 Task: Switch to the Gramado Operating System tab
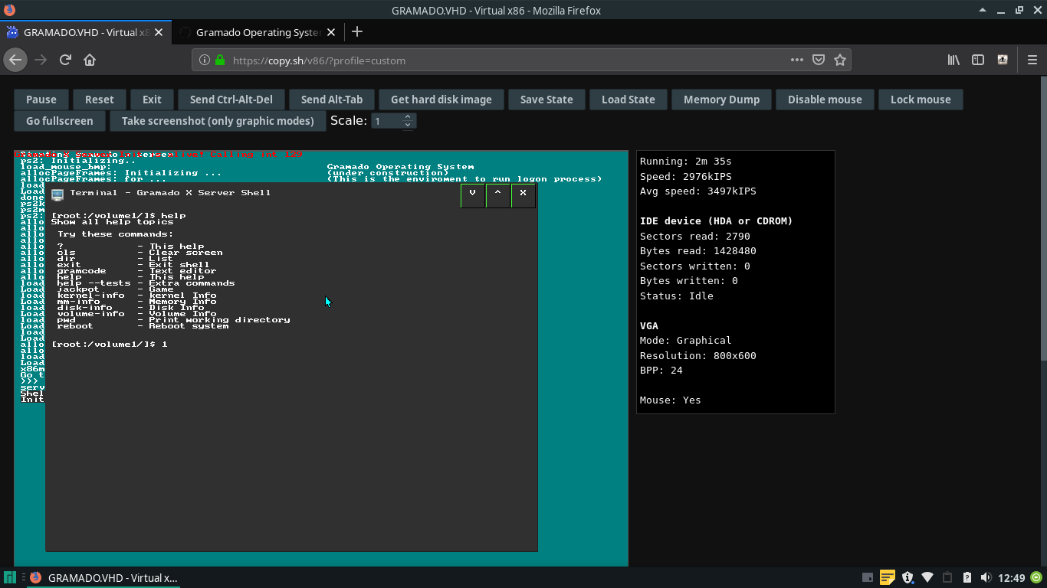click(258, 32)
